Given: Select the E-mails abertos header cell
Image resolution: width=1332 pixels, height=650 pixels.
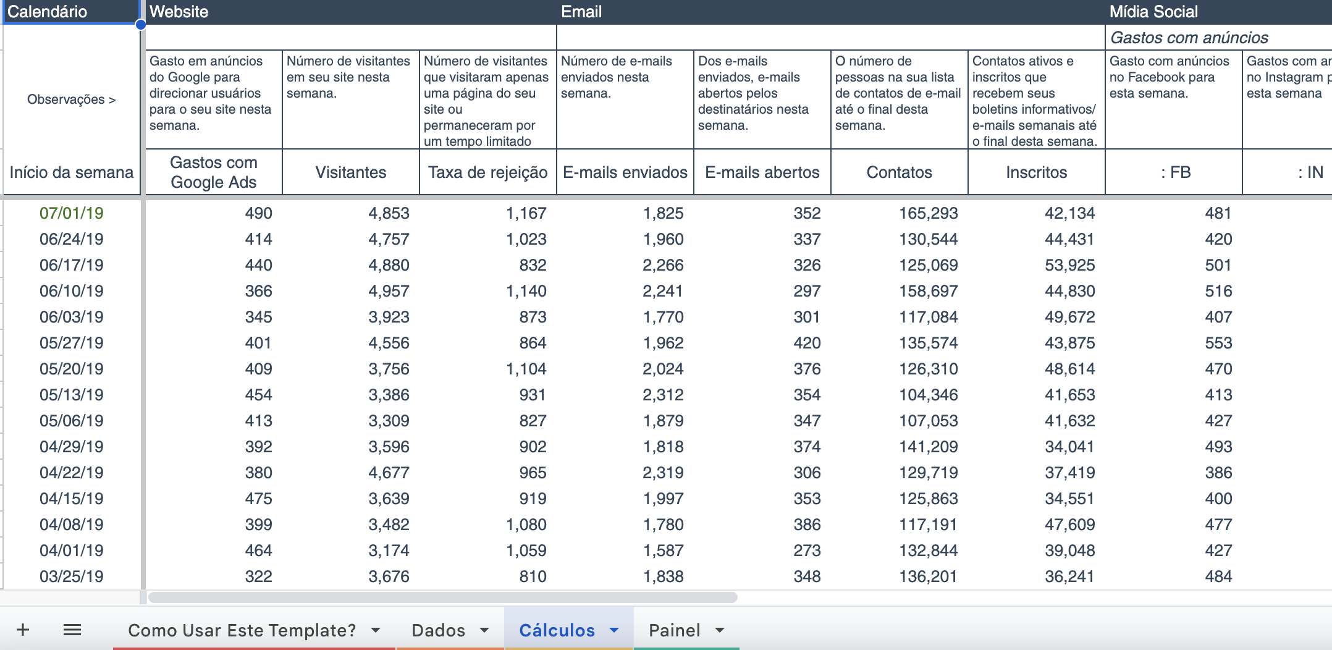Looking at the screenshot, I should click(x=762, y=172).
